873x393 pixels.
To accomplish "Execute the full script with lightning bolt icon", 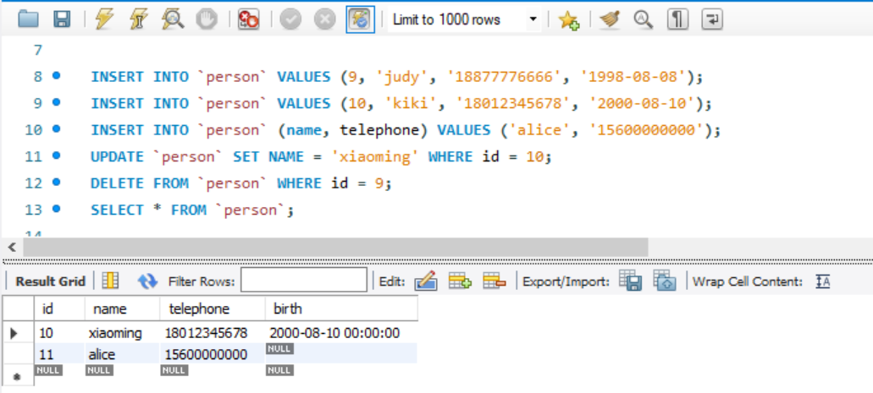I will point(105,19).
